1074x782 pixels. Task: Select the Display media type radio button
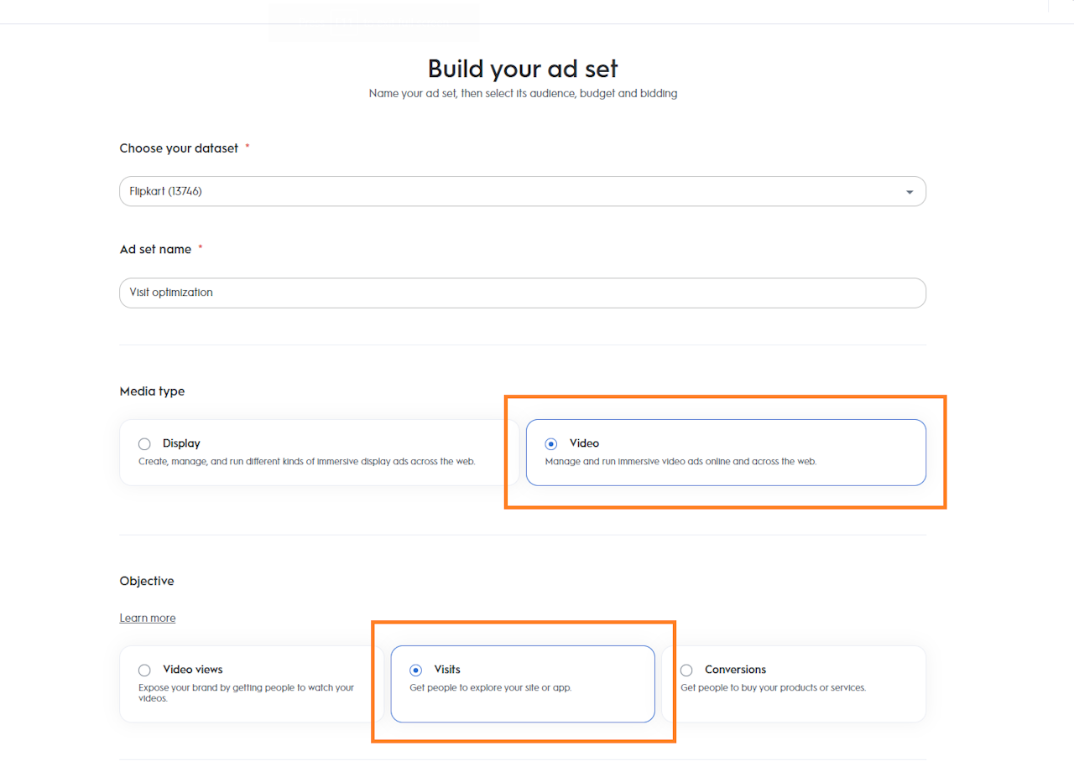(144, 443)
